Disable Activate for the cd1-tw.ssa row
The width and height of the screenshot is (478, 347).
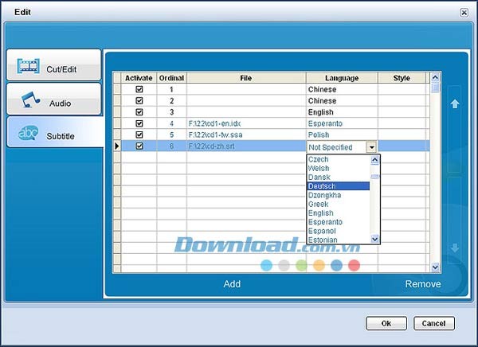click(139, 135)
